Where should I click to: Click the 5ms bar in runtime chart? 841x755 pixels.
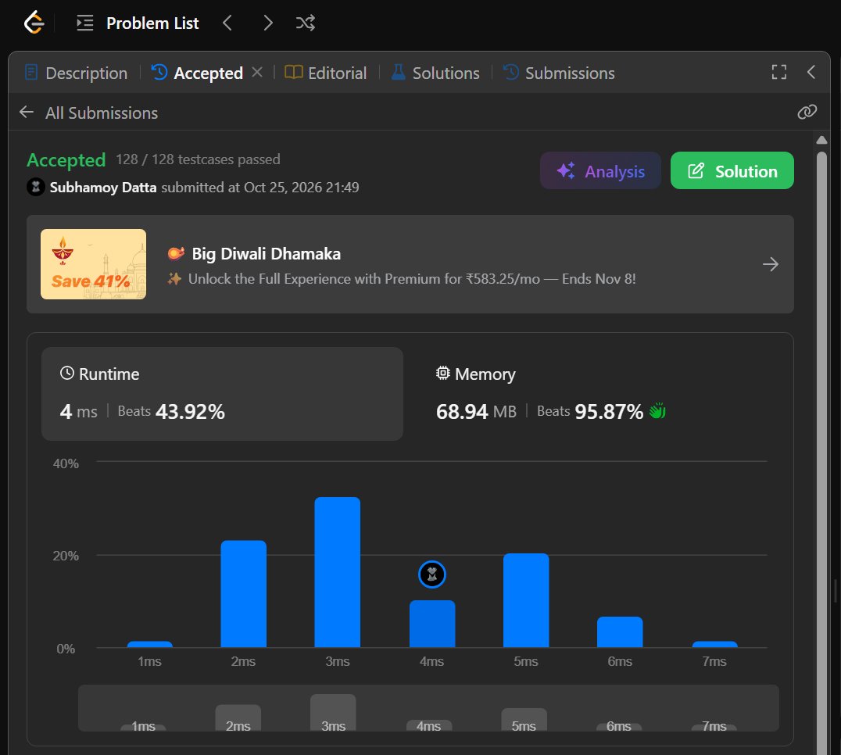point(526,600)
